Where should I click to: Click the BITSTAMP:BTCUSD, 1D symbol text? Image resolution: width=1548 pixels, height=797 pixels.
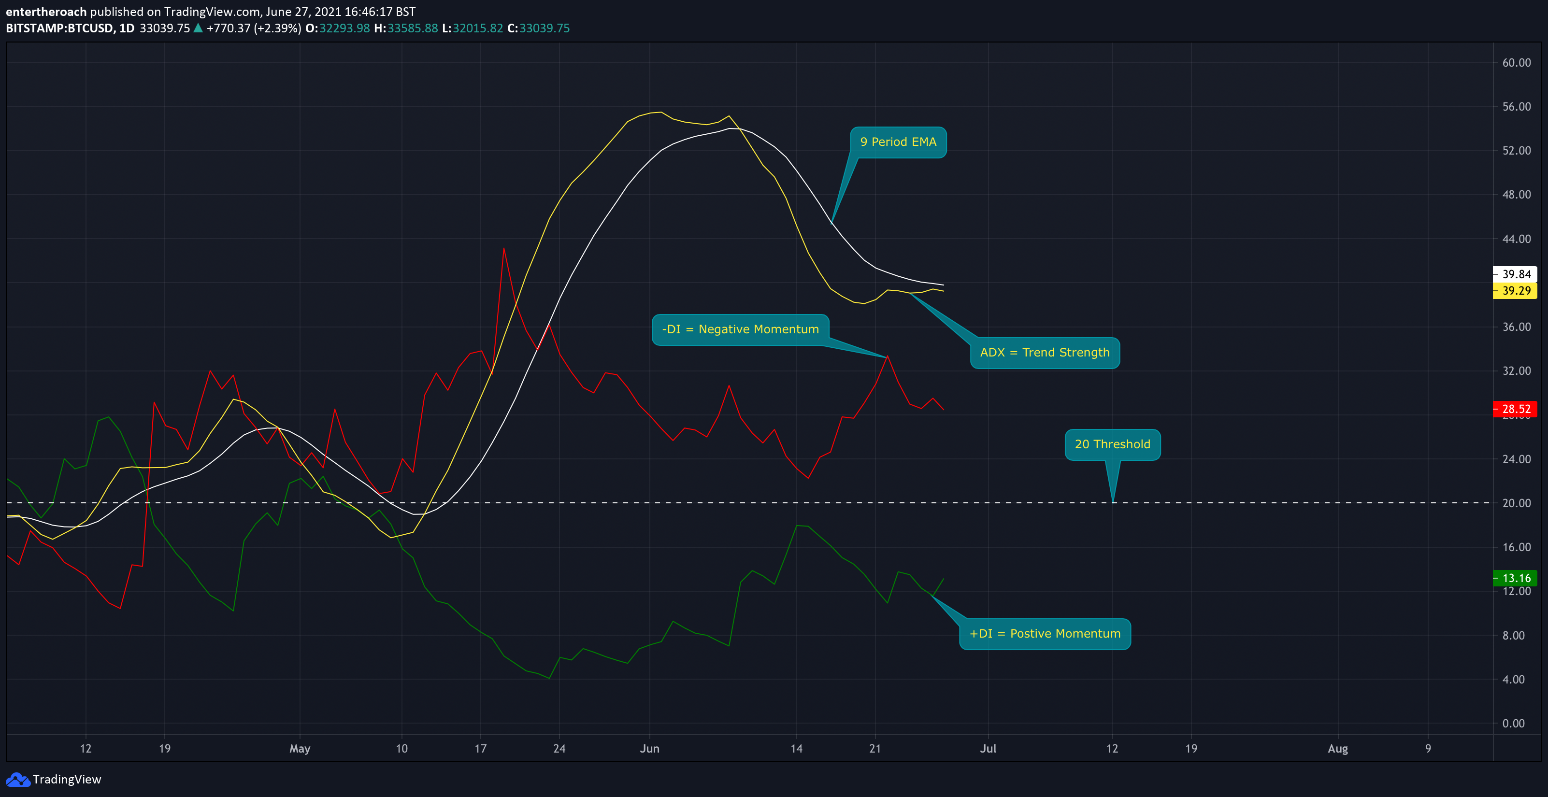(70, 28)
